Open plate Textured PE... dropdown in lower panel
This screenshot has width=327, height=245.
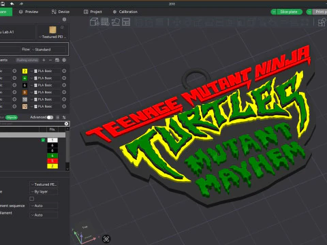[x=44, y=184]
